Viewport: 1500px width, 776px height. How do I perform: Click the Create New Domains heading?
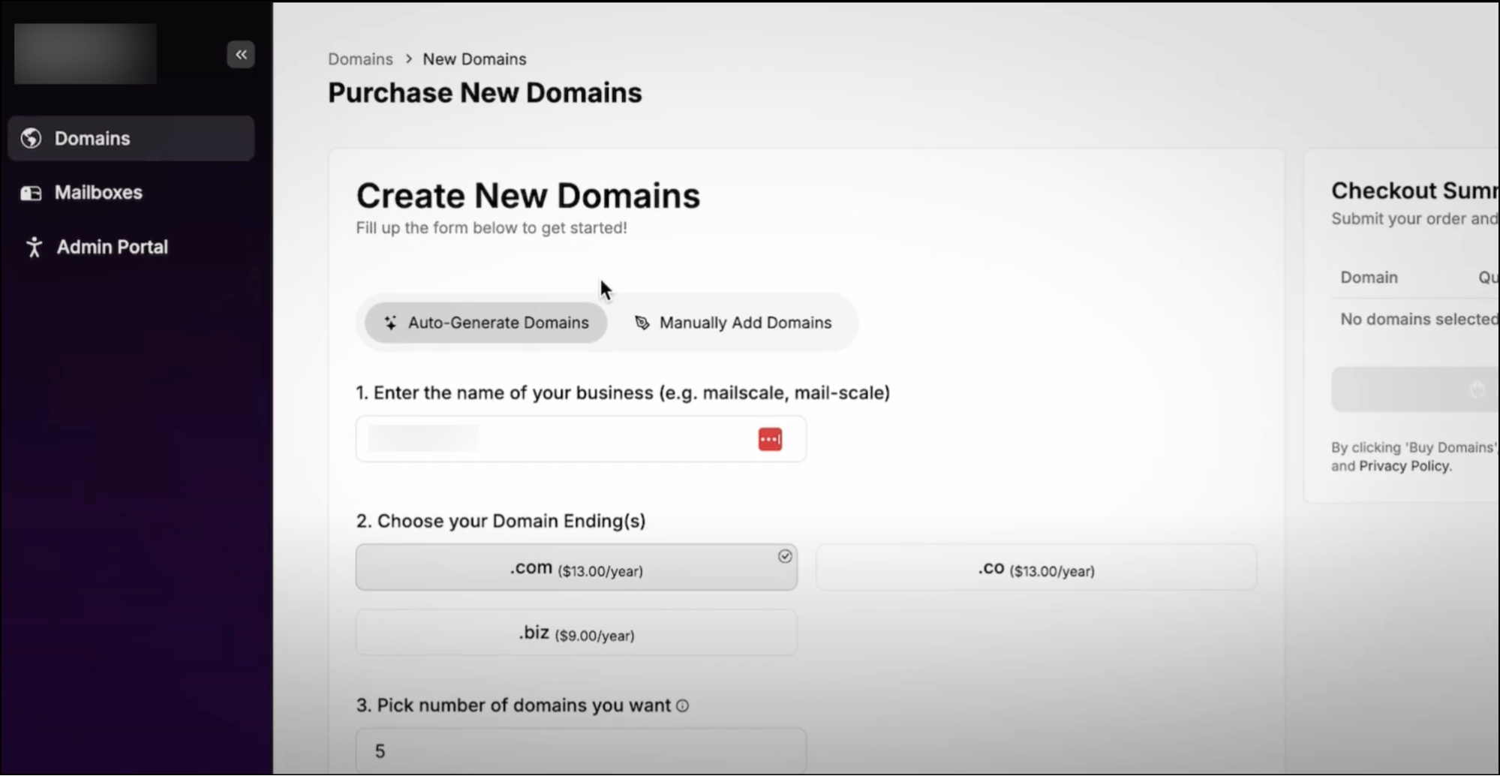[528, 195]
